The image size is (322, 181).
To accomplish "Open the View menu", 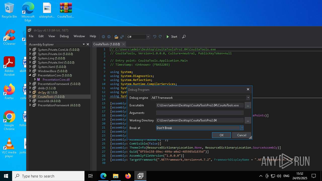I will (52, 36).
